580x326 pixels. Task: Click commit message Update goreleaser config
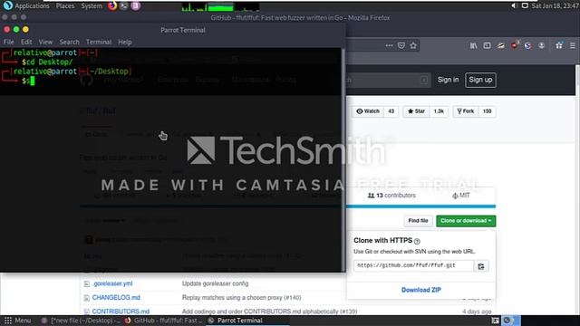pyautogui.click(x=215, y=283)
